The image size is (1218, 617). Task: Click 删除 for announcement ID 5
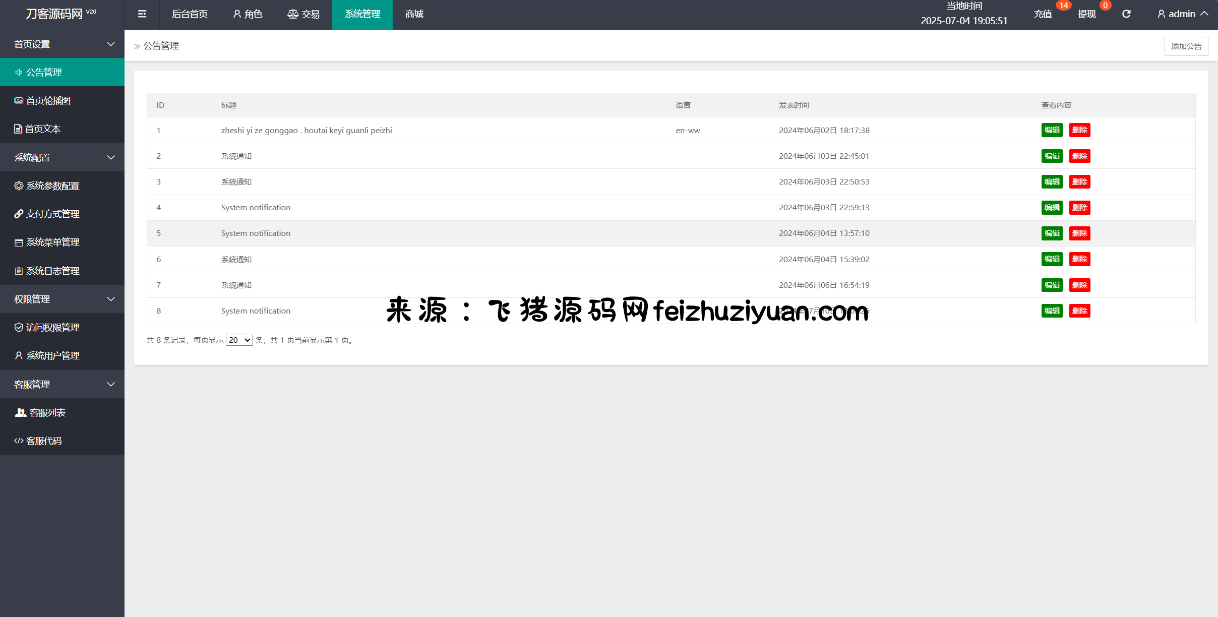(1079, 233)
